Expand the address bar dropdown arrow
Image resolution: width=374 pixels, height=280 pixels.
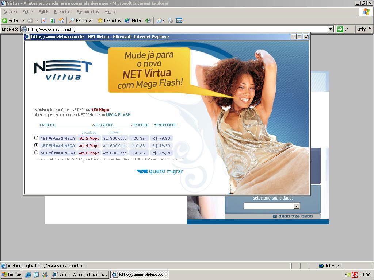331,29
